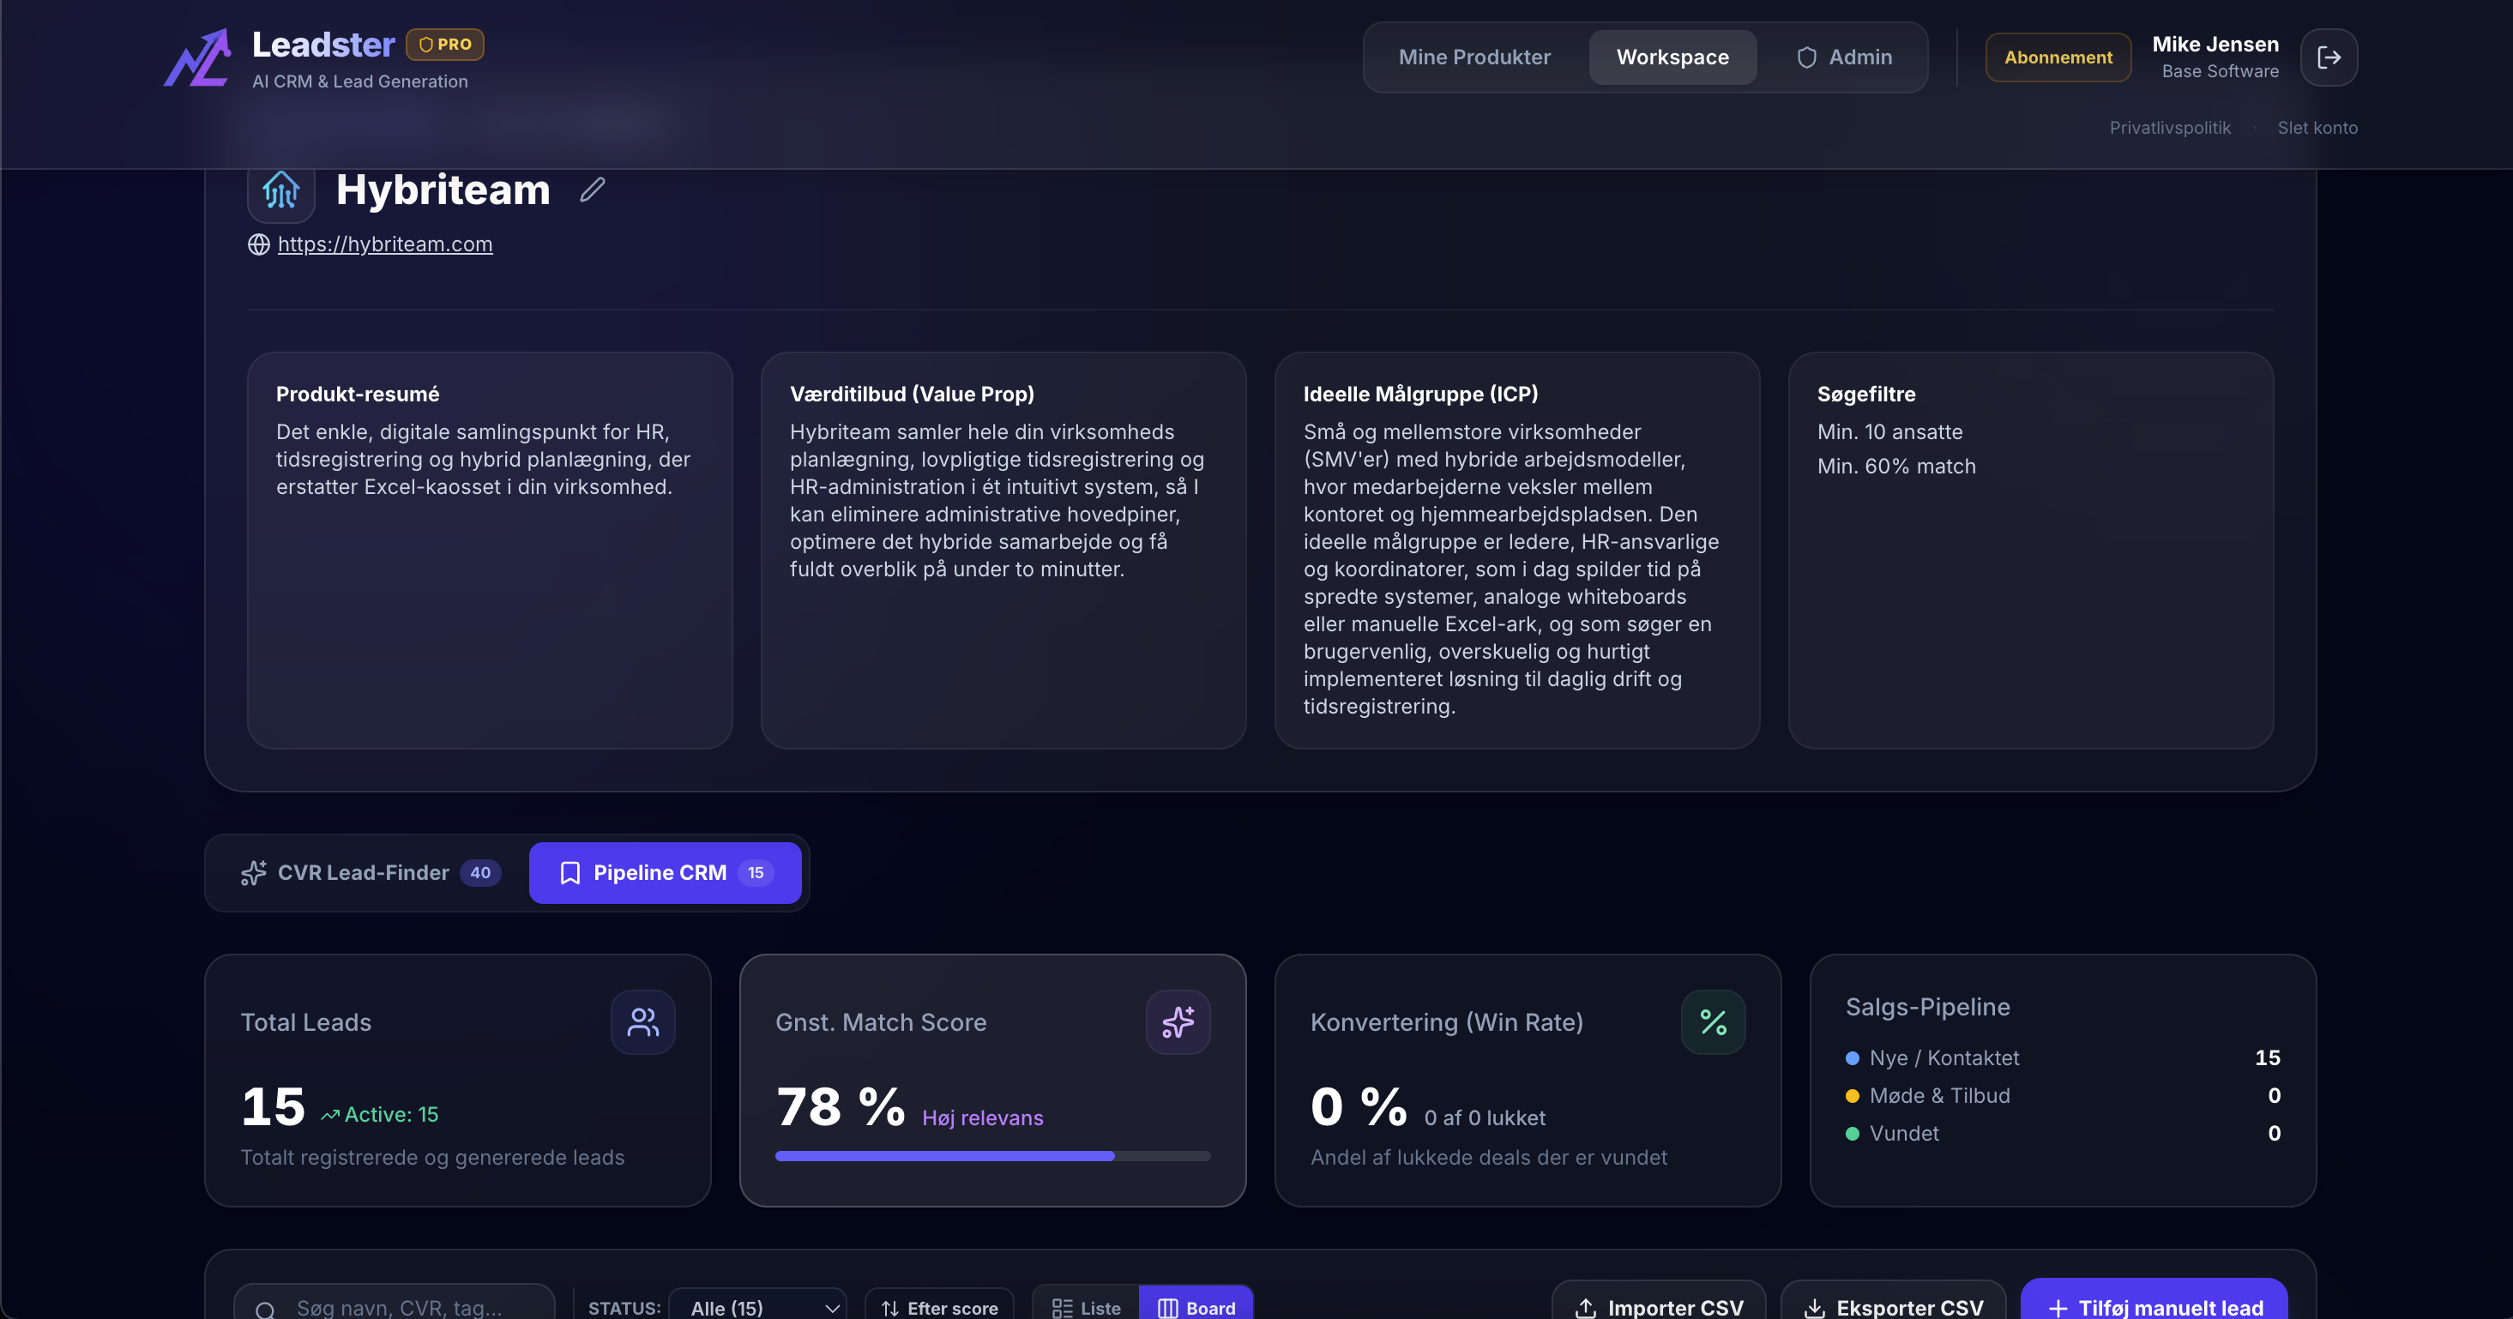Image resolution: width=2513 pixels, height=1319 pixels.
Task: Click the Min. 10 ansatte filter text
Action: click(1889, 432)
